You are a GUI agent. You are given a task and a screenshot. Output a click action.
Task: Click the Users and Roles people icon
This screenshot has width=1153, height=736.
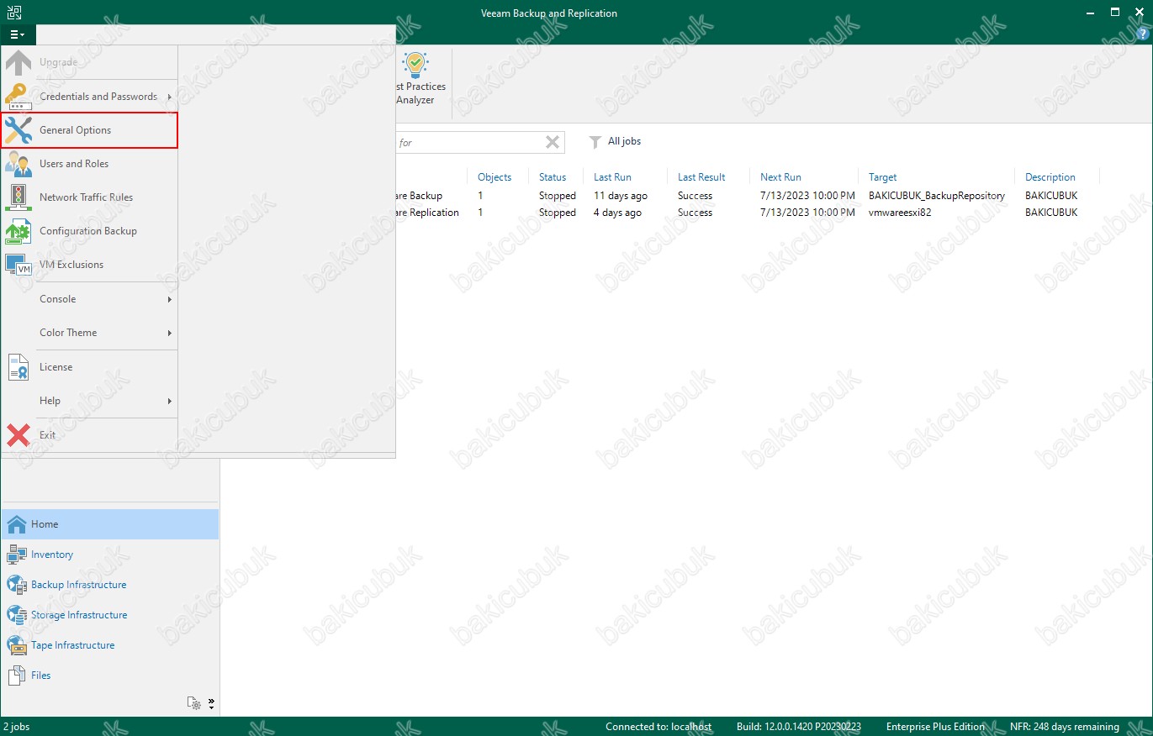tap(19, 164)
